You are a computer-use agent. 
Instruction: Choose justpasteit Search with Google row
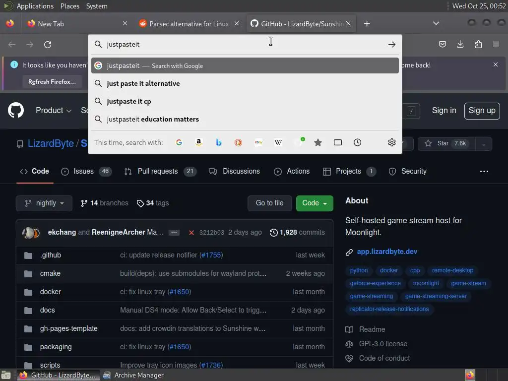click(x=245, y=66)
